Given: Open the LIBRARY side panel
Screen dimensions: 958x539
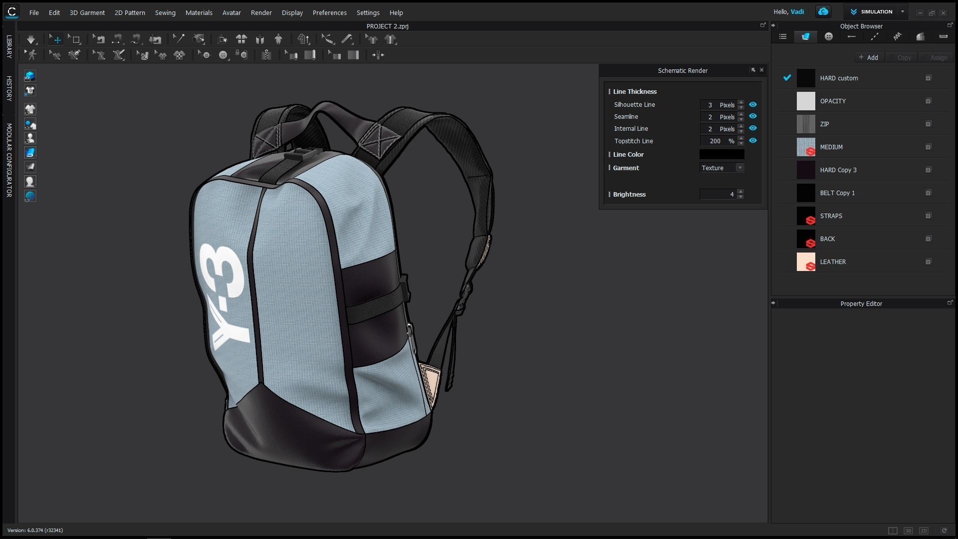Looking at the screenshot, I should tap(9, 46).
